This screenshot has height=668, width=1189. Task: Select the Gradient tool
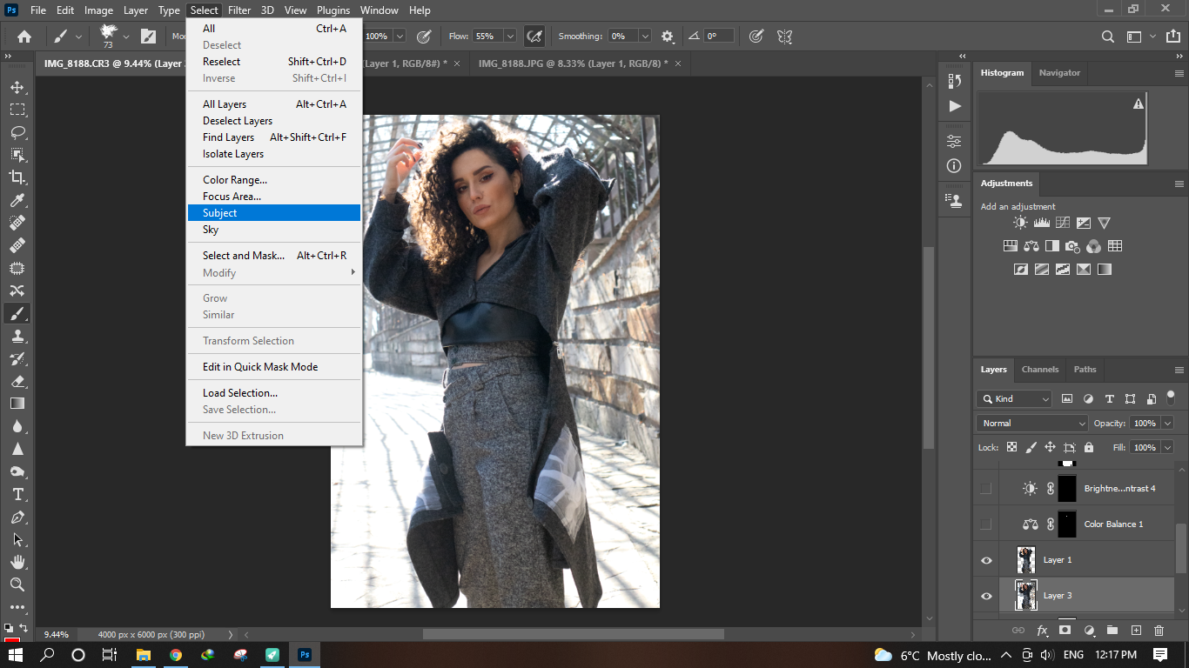coord(17,404)
